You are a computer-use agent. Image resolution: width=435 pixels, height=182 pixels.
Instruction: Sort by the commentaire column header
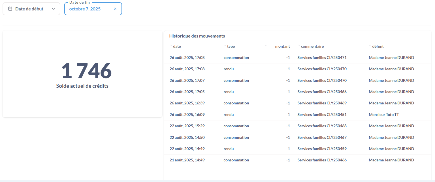(312, 46)
